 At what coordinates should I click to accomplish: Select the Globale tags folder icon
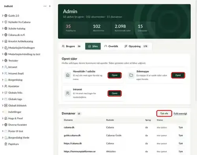(6, 99)
